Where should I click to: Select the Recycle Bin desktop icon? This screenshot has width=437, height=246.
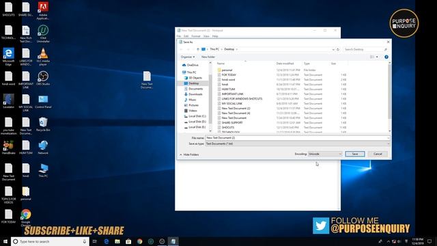click(43, 124)
